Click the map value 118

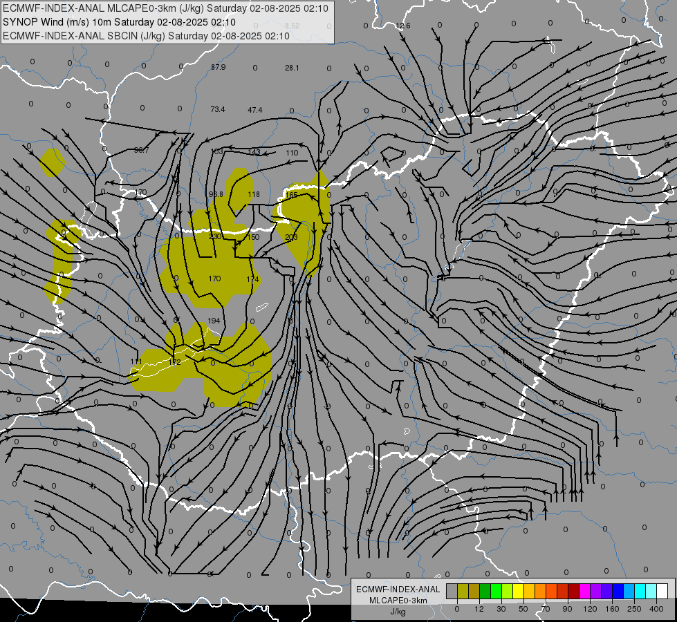click(254, 194)
